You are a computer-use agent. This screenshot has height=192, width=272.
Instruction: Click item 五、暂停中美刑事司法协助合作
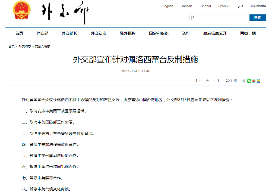(51, 156)
